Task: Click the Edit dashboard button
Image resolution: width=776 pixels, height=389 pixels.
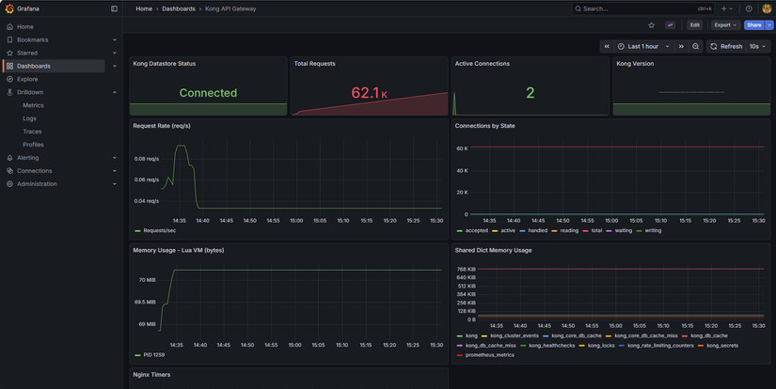Action: click(694, 25)
